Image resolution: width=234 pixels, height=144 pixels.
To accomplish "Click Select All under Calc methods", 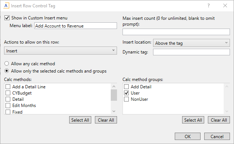I will coord(80,120).
